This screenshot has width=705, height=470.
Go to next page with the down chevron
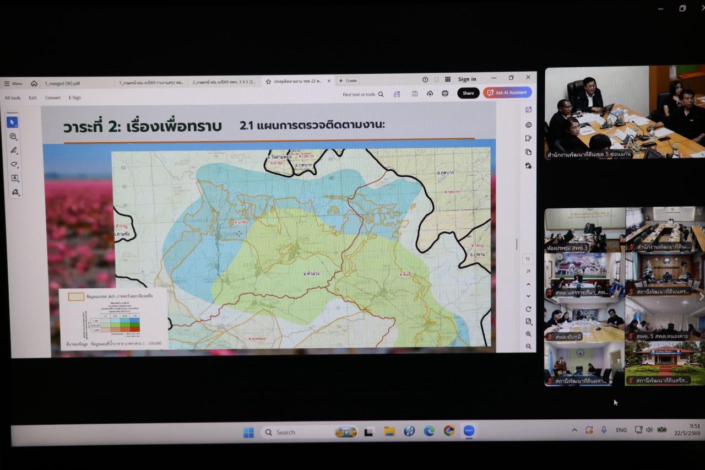pos(529,296)
